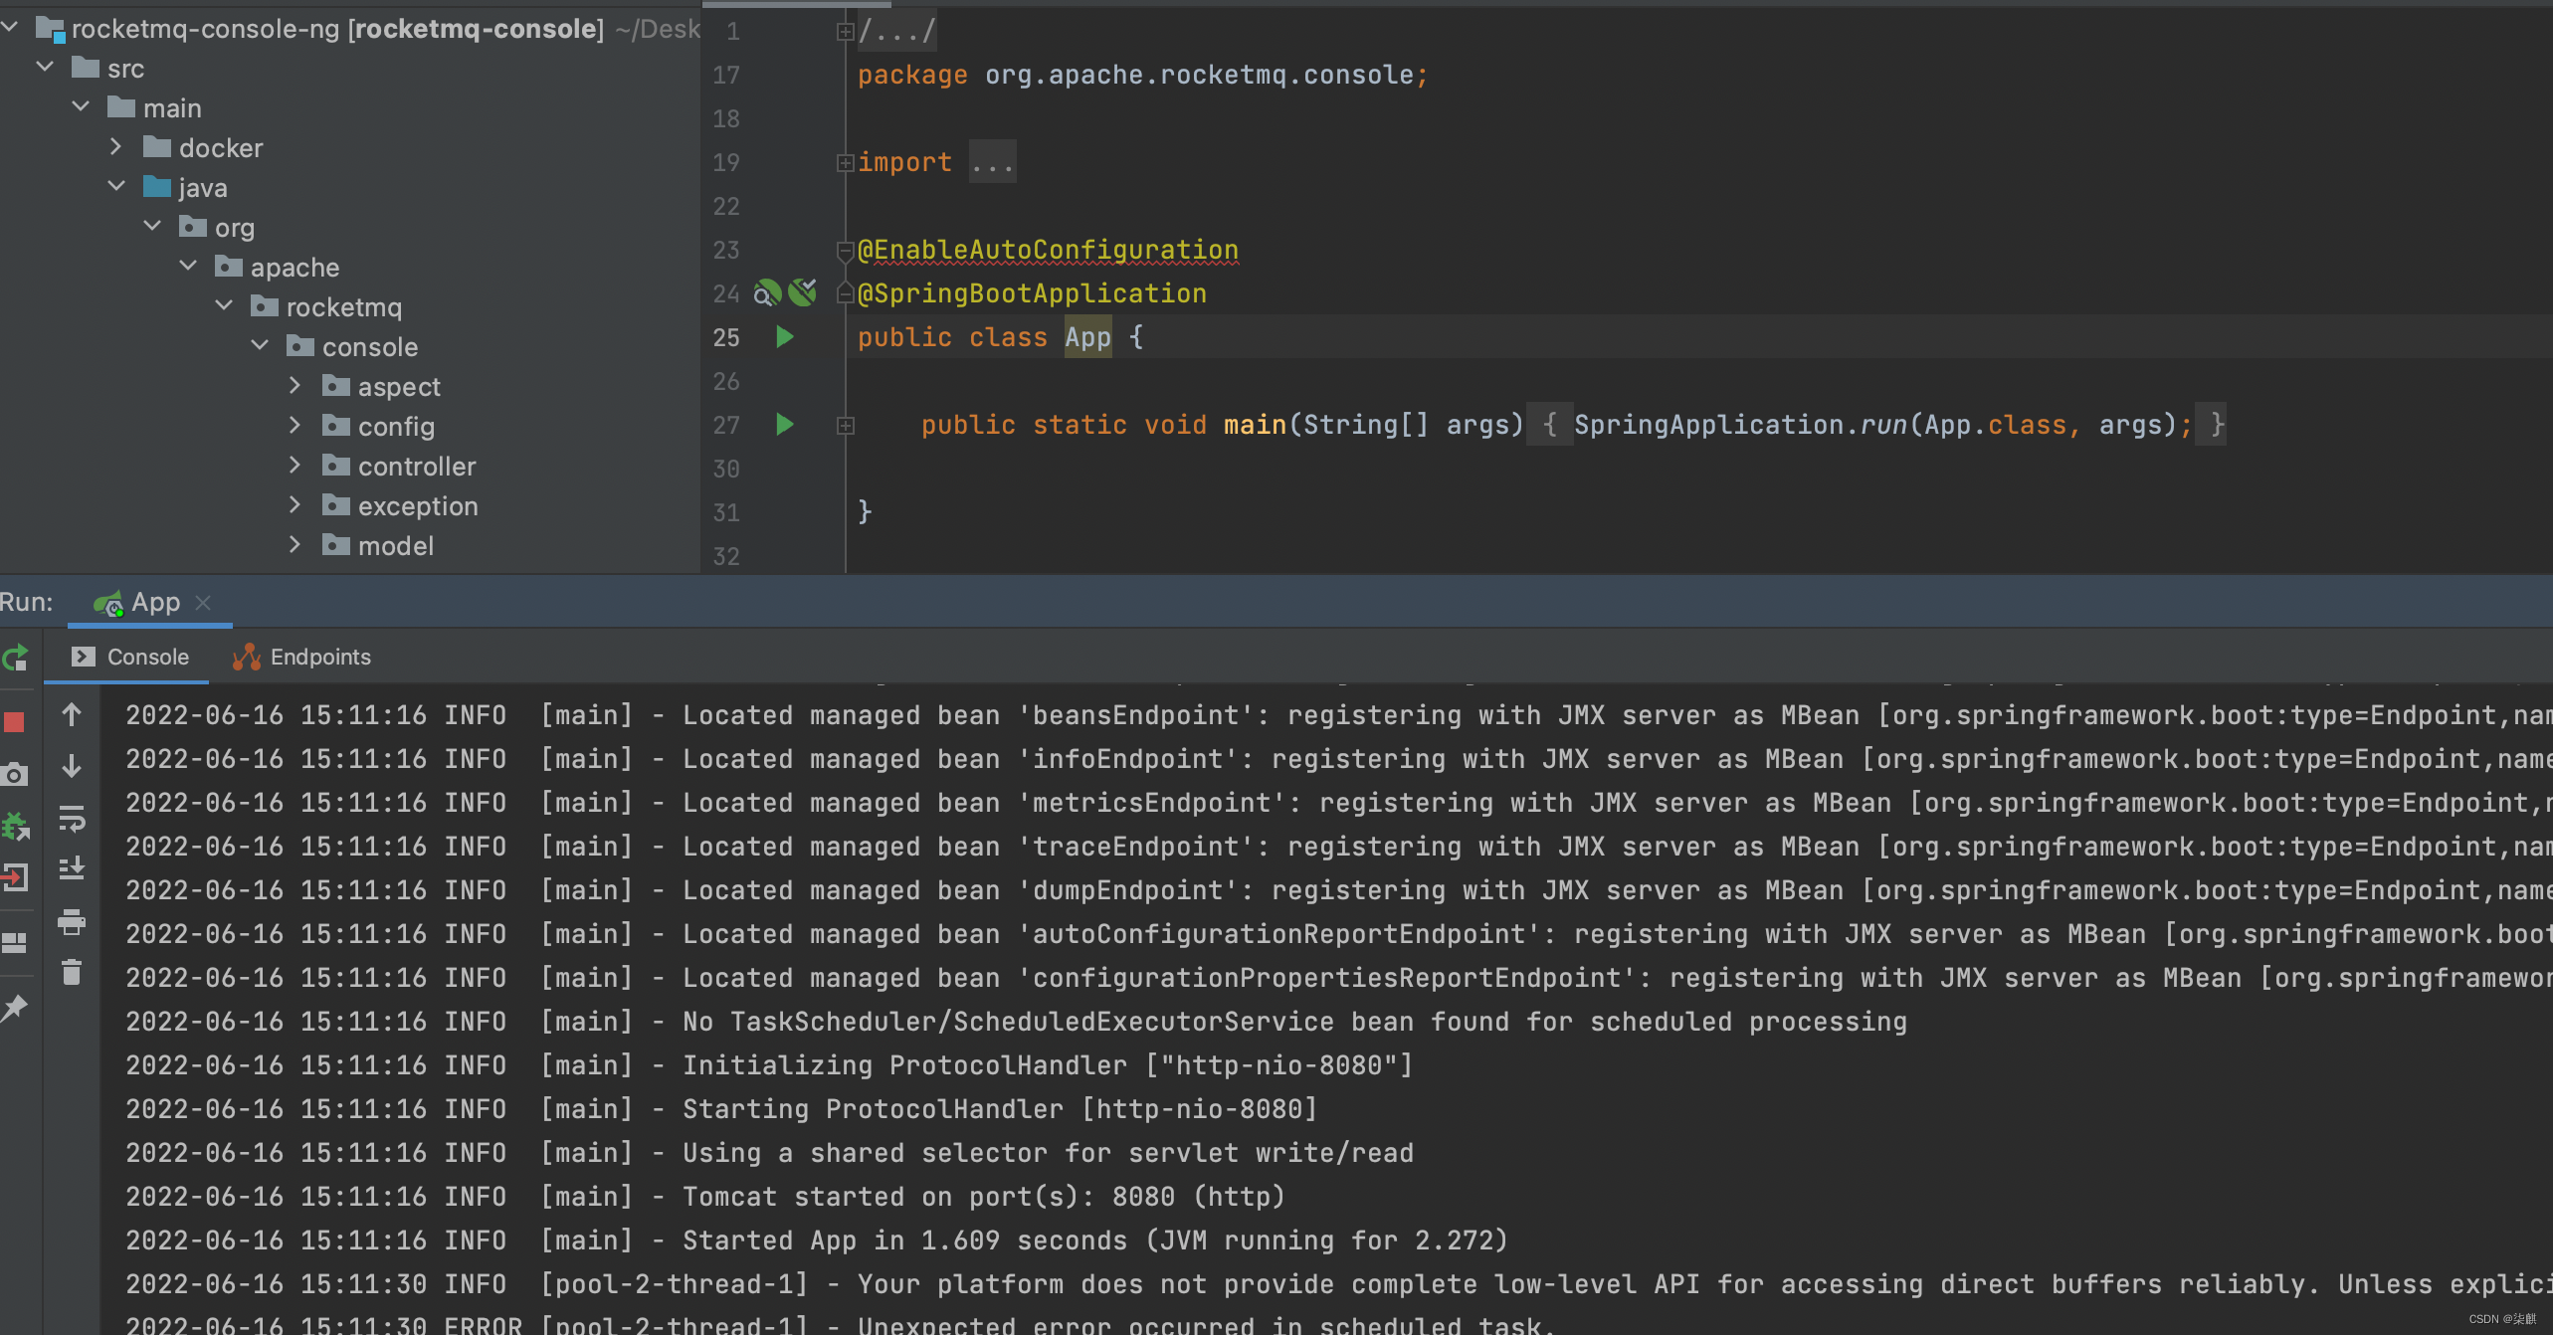Screen dimensions: 2553x1335
Task: Collapse the java folder
Action: pyautogui.click(x=116, y=186)
